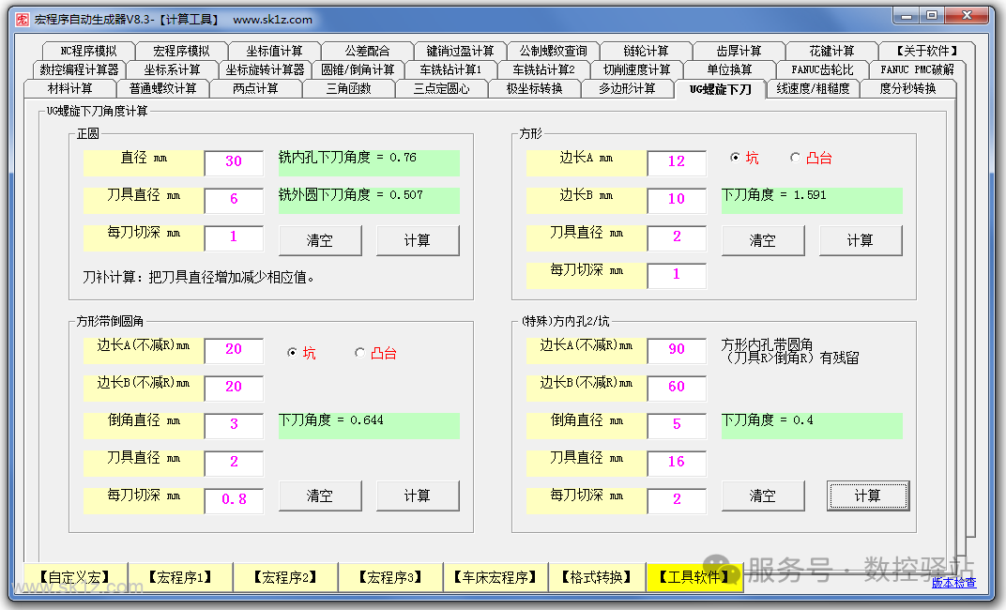Click the app icon in title bar
This screenshot has width=1006, height=610.
pos(22,20)
